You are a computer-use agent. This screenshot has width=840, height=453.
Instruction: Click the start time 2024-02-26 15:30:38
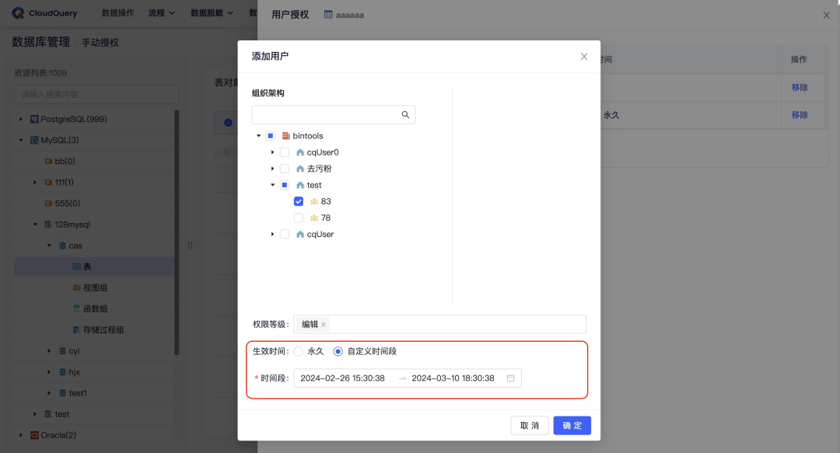(x=343, y=378)
